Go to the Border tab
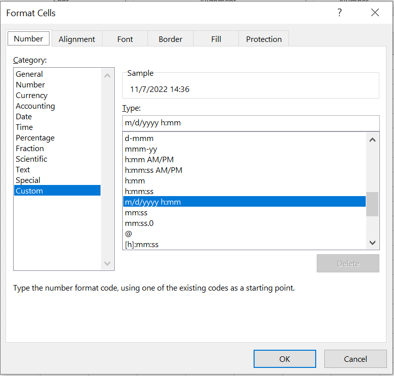Viewport: 394px width, 376px height. click(x=170, y=39)
